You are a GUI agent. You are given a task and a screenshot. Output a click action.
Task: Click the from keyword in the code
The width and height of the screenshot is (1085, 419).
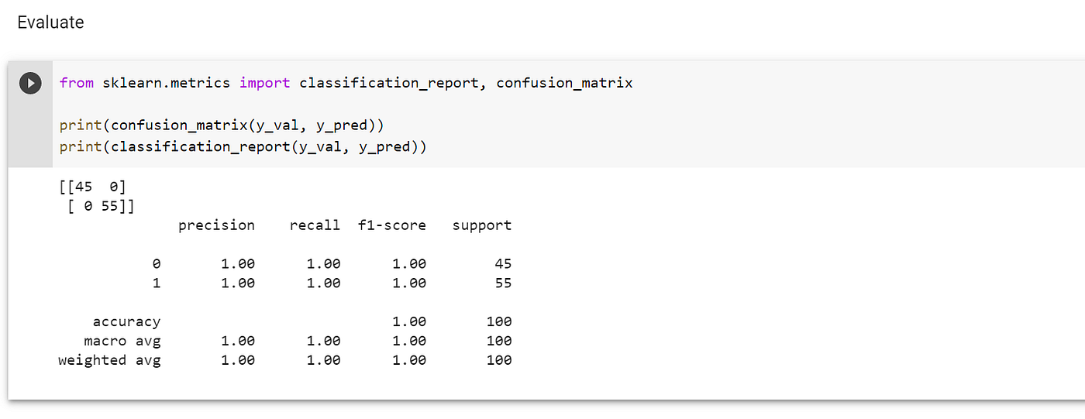point(76,83)
